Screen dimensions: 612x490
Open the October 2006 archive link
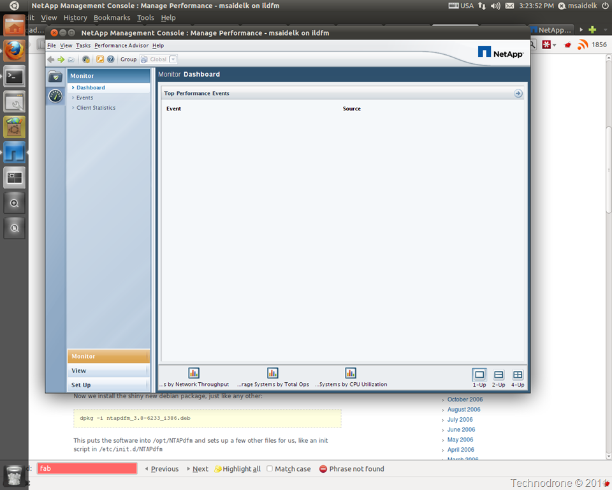465,399
